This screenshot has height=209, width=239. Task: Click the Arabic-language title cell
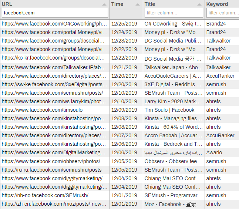(x=173, y=153)
